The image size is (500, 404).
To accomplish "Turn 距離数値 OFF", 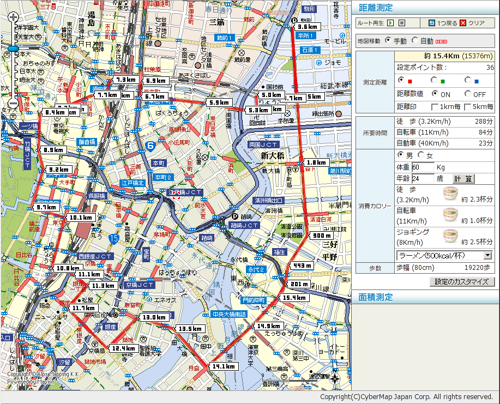I will tap(468, 93).
